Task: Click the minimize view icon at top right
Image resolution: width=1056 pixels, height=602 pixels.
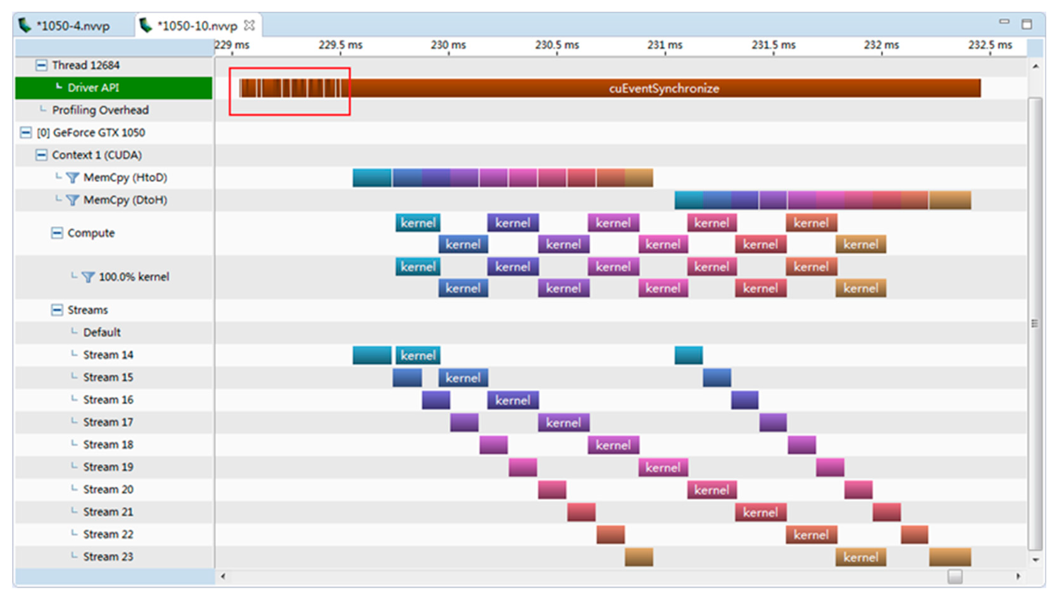Action: [1004, 21]
